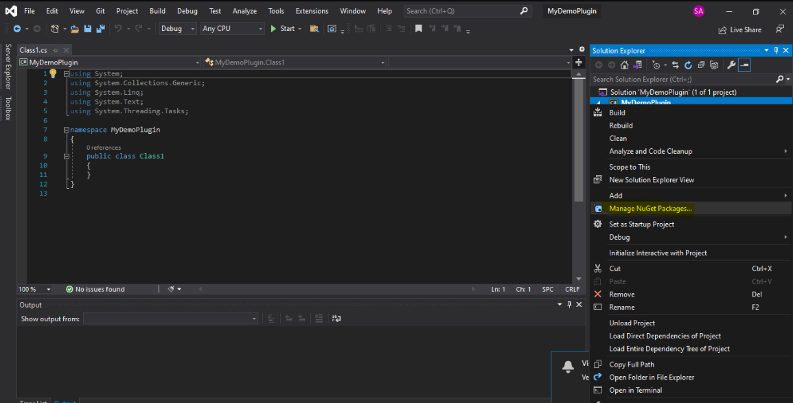Click the Save All toolbar icon

click(x=100, y=28)
